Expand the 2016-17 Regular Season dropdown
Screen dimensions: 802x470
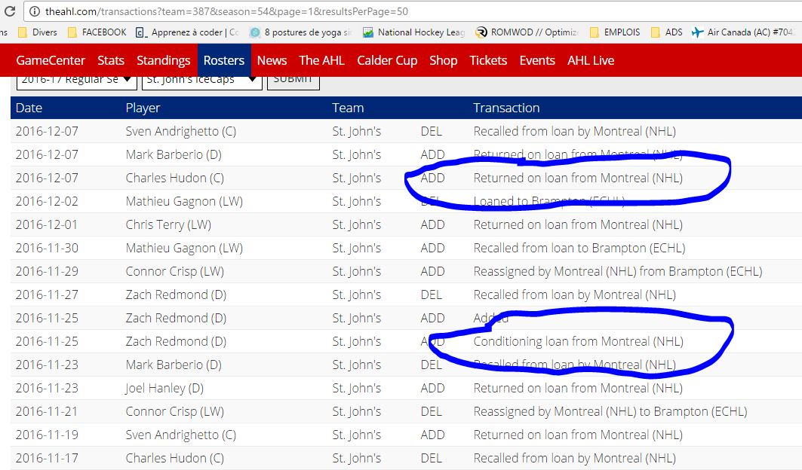click(77, 82)
